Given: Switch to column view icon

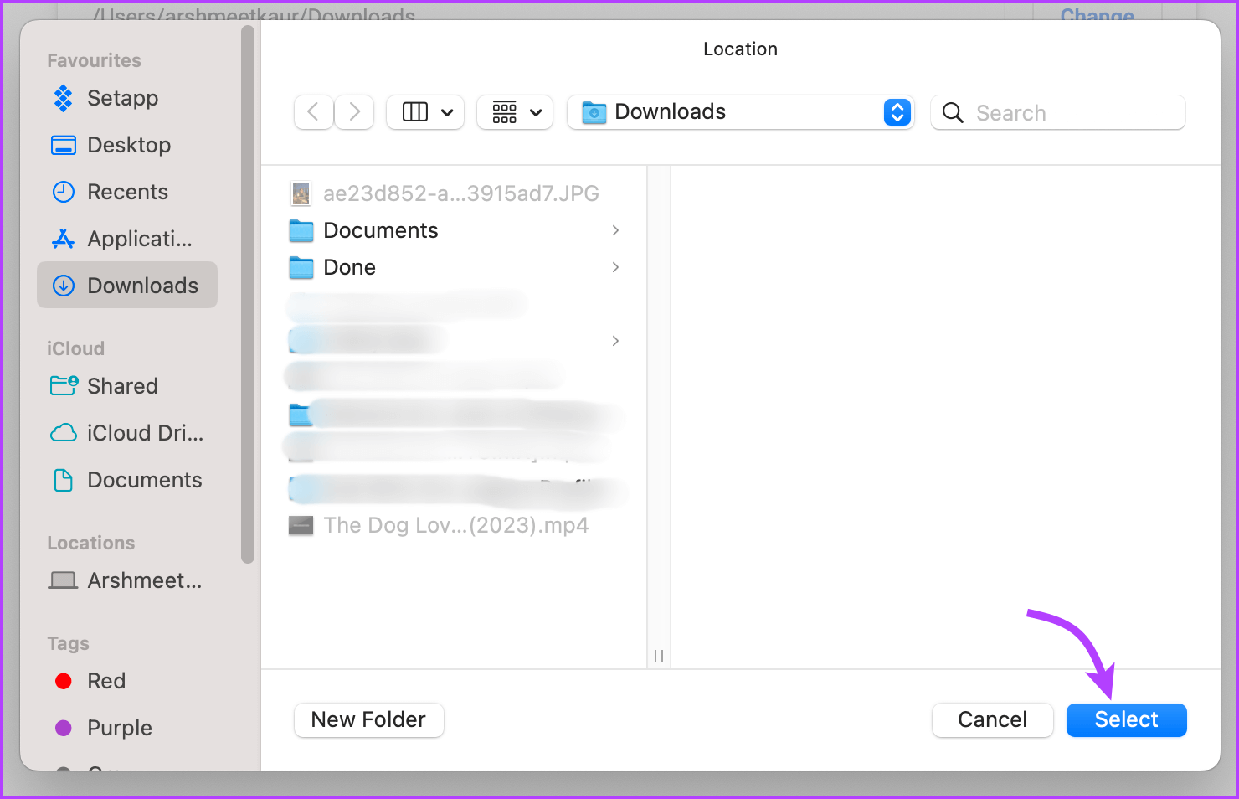Looking at the screenshot, I should coord(415,112).
